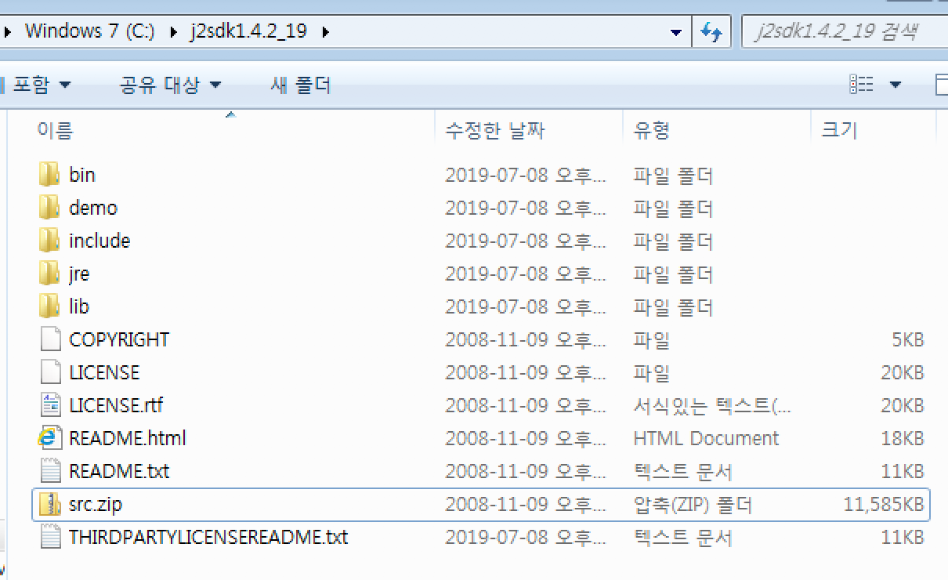This screenshot has width=948, height=580.
Task: Select the demo folder icon
Action: click(x=49, y=208)
